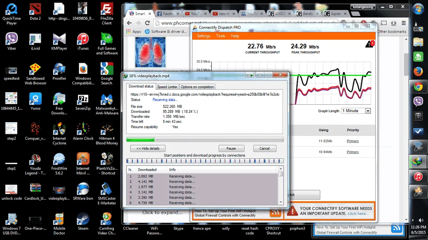Click connections list scroll down arrow
Viewport: 428px width, 240px height.
(x=280, y=202)
